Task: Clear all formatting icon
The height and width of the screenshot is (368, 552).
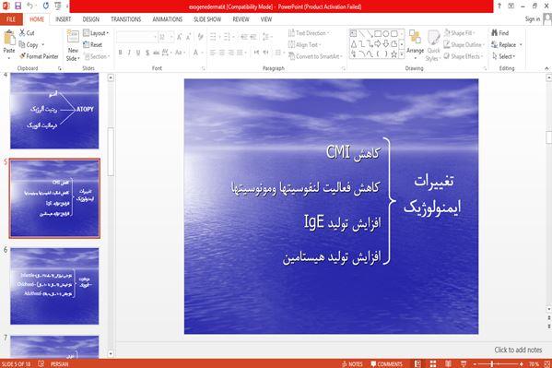Action: pyautogui.click(x=201, y=37)
